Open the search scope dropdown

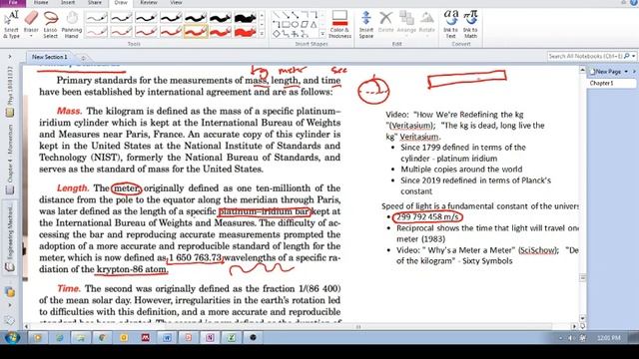pos(634,56)
